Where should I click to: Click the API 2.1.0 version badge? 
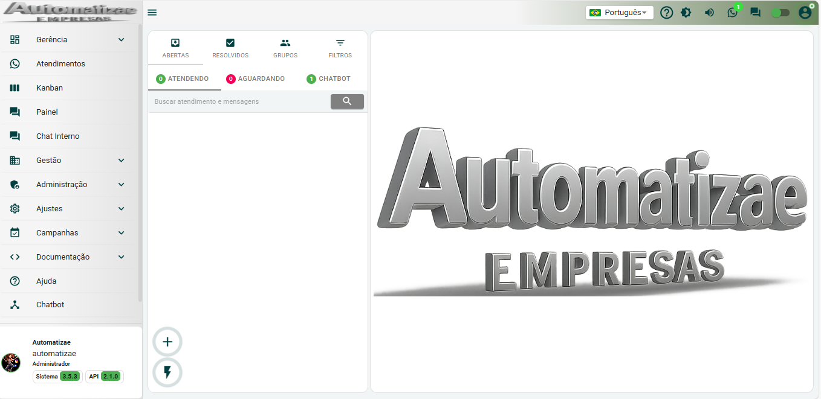[x=103, y=376]
